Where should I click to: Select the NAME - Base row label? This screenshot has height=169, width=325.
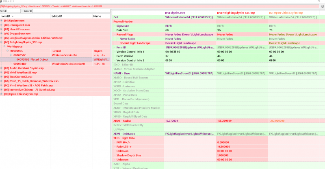(121, 73)
